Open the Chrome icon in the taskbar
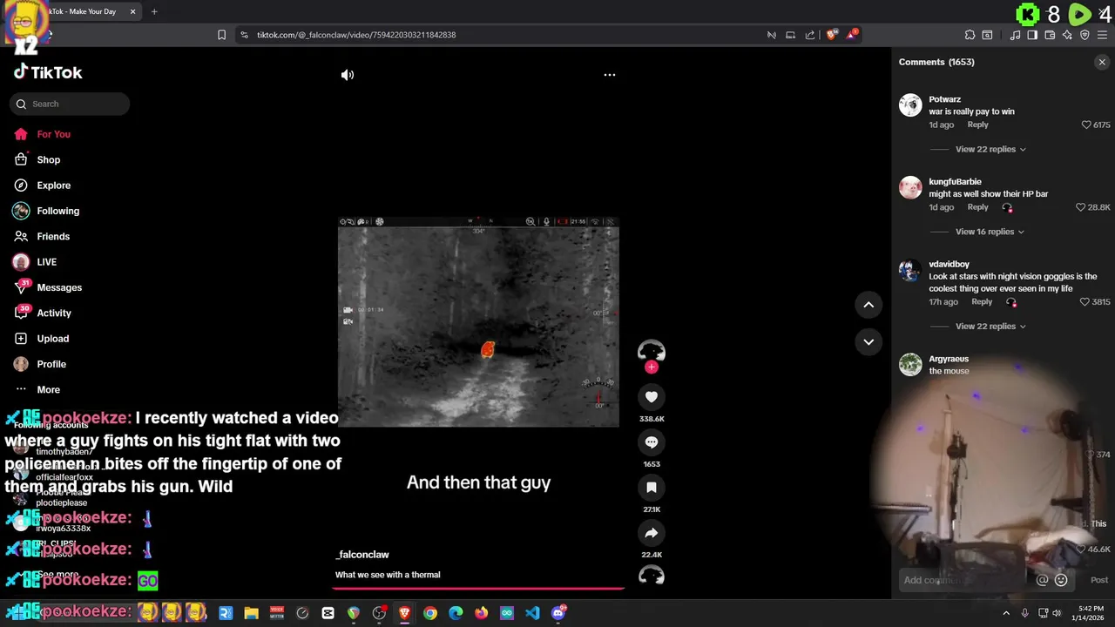The image size is (1115, 627). pos(430,613)
